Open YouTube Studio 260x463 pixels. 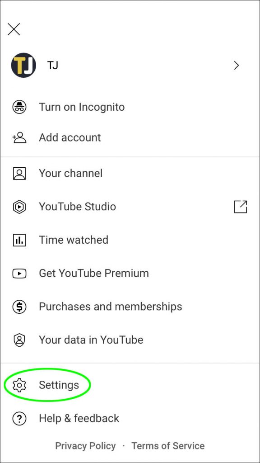coord(77,207)
